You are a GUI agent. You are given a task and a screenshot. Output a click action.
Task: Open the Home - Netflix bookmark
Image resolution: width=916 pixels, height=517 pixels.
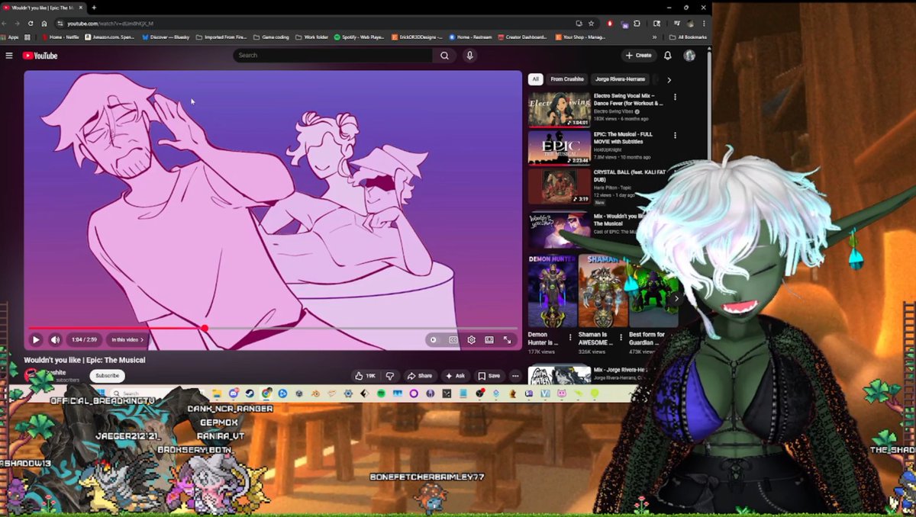[60, 37]
